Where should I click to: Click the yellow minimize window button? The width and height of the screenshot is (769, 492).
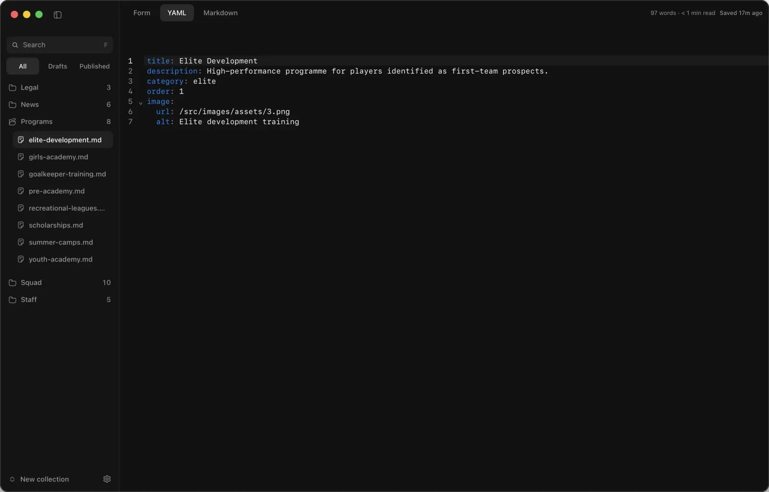(27, 14)
